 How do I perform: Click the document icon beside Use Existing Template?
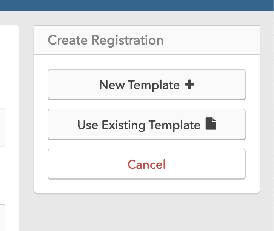[x=211, y=124]
